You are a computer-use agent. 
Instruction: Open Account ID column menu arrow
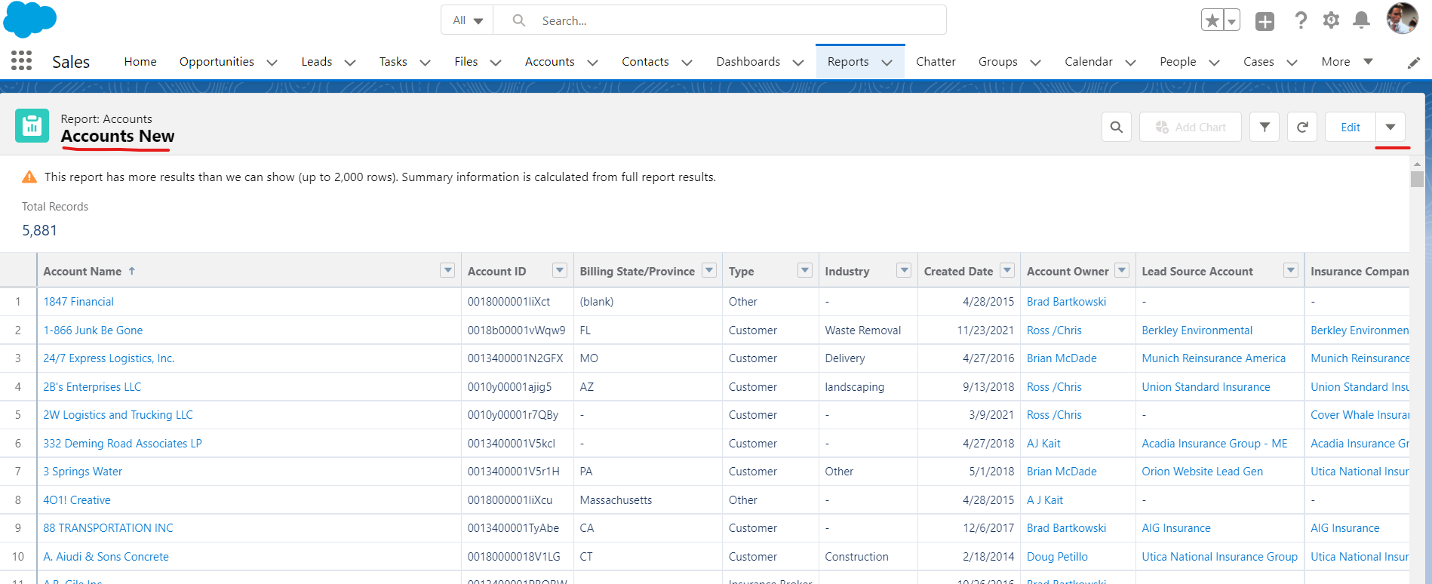(x=560, y=270)
